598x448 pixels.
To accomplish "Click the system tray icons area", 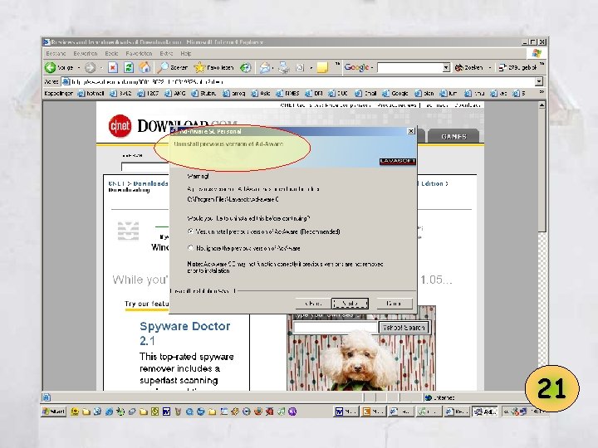I will point(518,411).
